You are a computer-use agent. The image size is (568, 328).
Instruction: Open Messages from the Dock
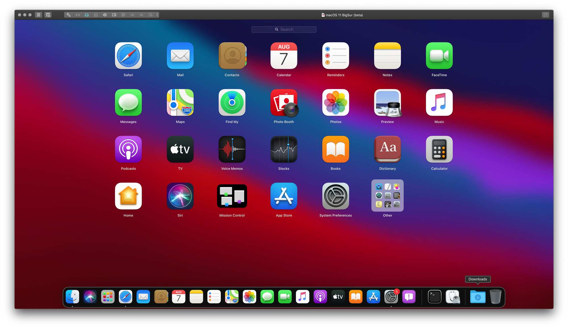[x=267, y=297]
